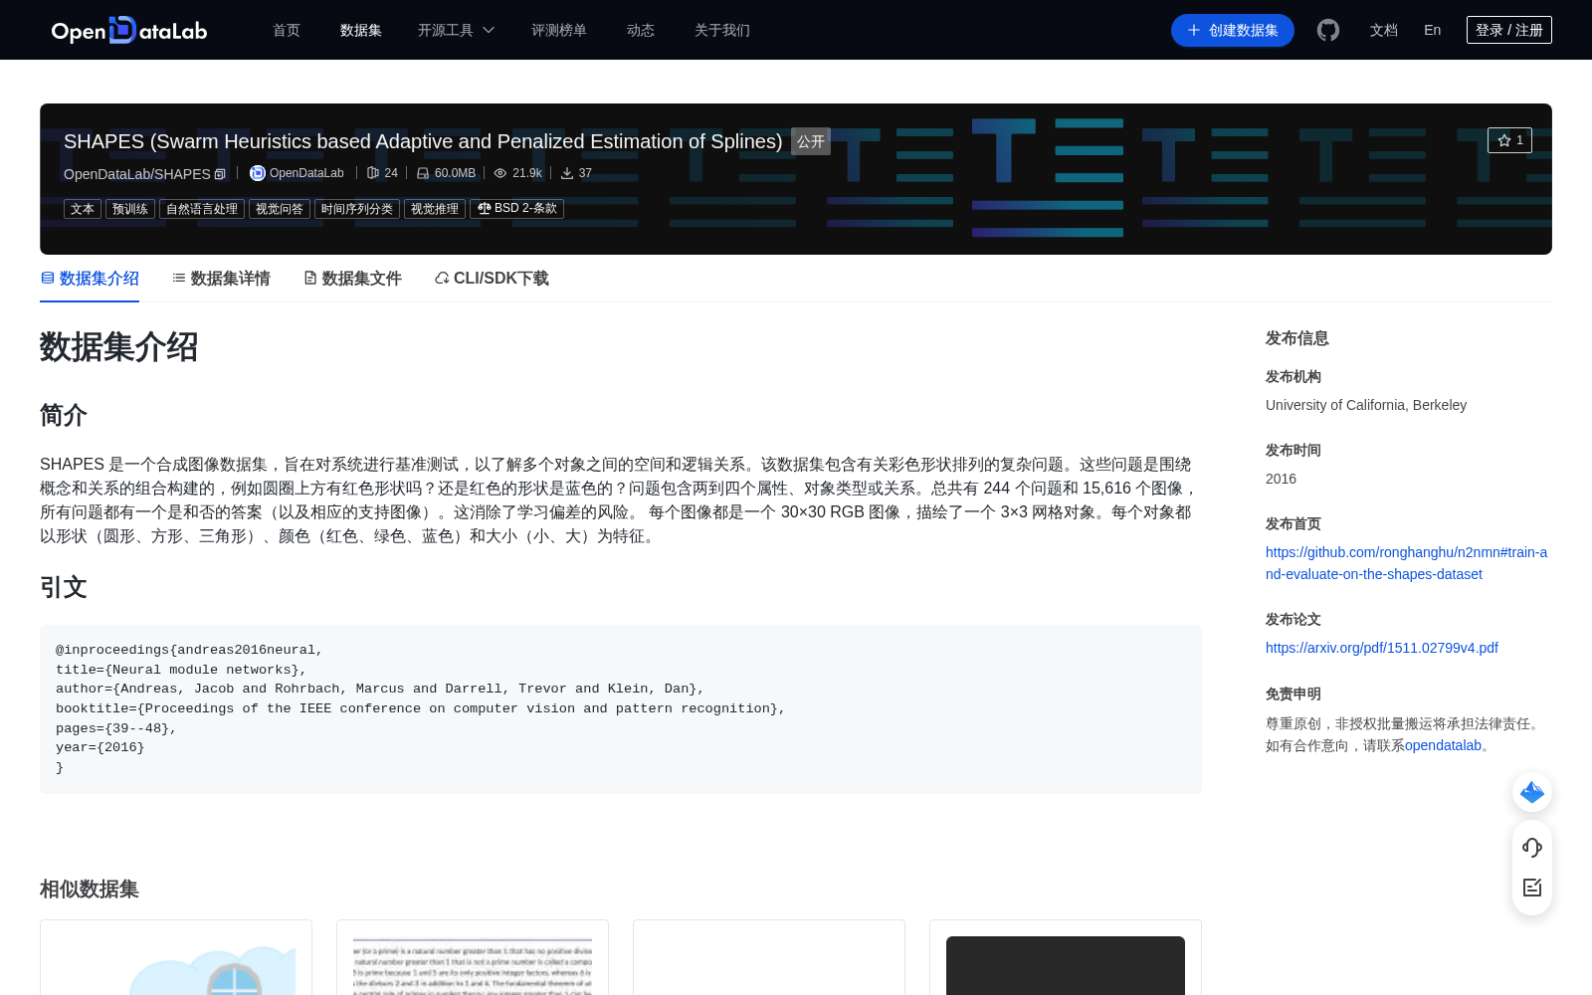Screen dimensions: 1592x995
Task: Expand the 开源工具 dropdown menu
Action: (456, 30)
